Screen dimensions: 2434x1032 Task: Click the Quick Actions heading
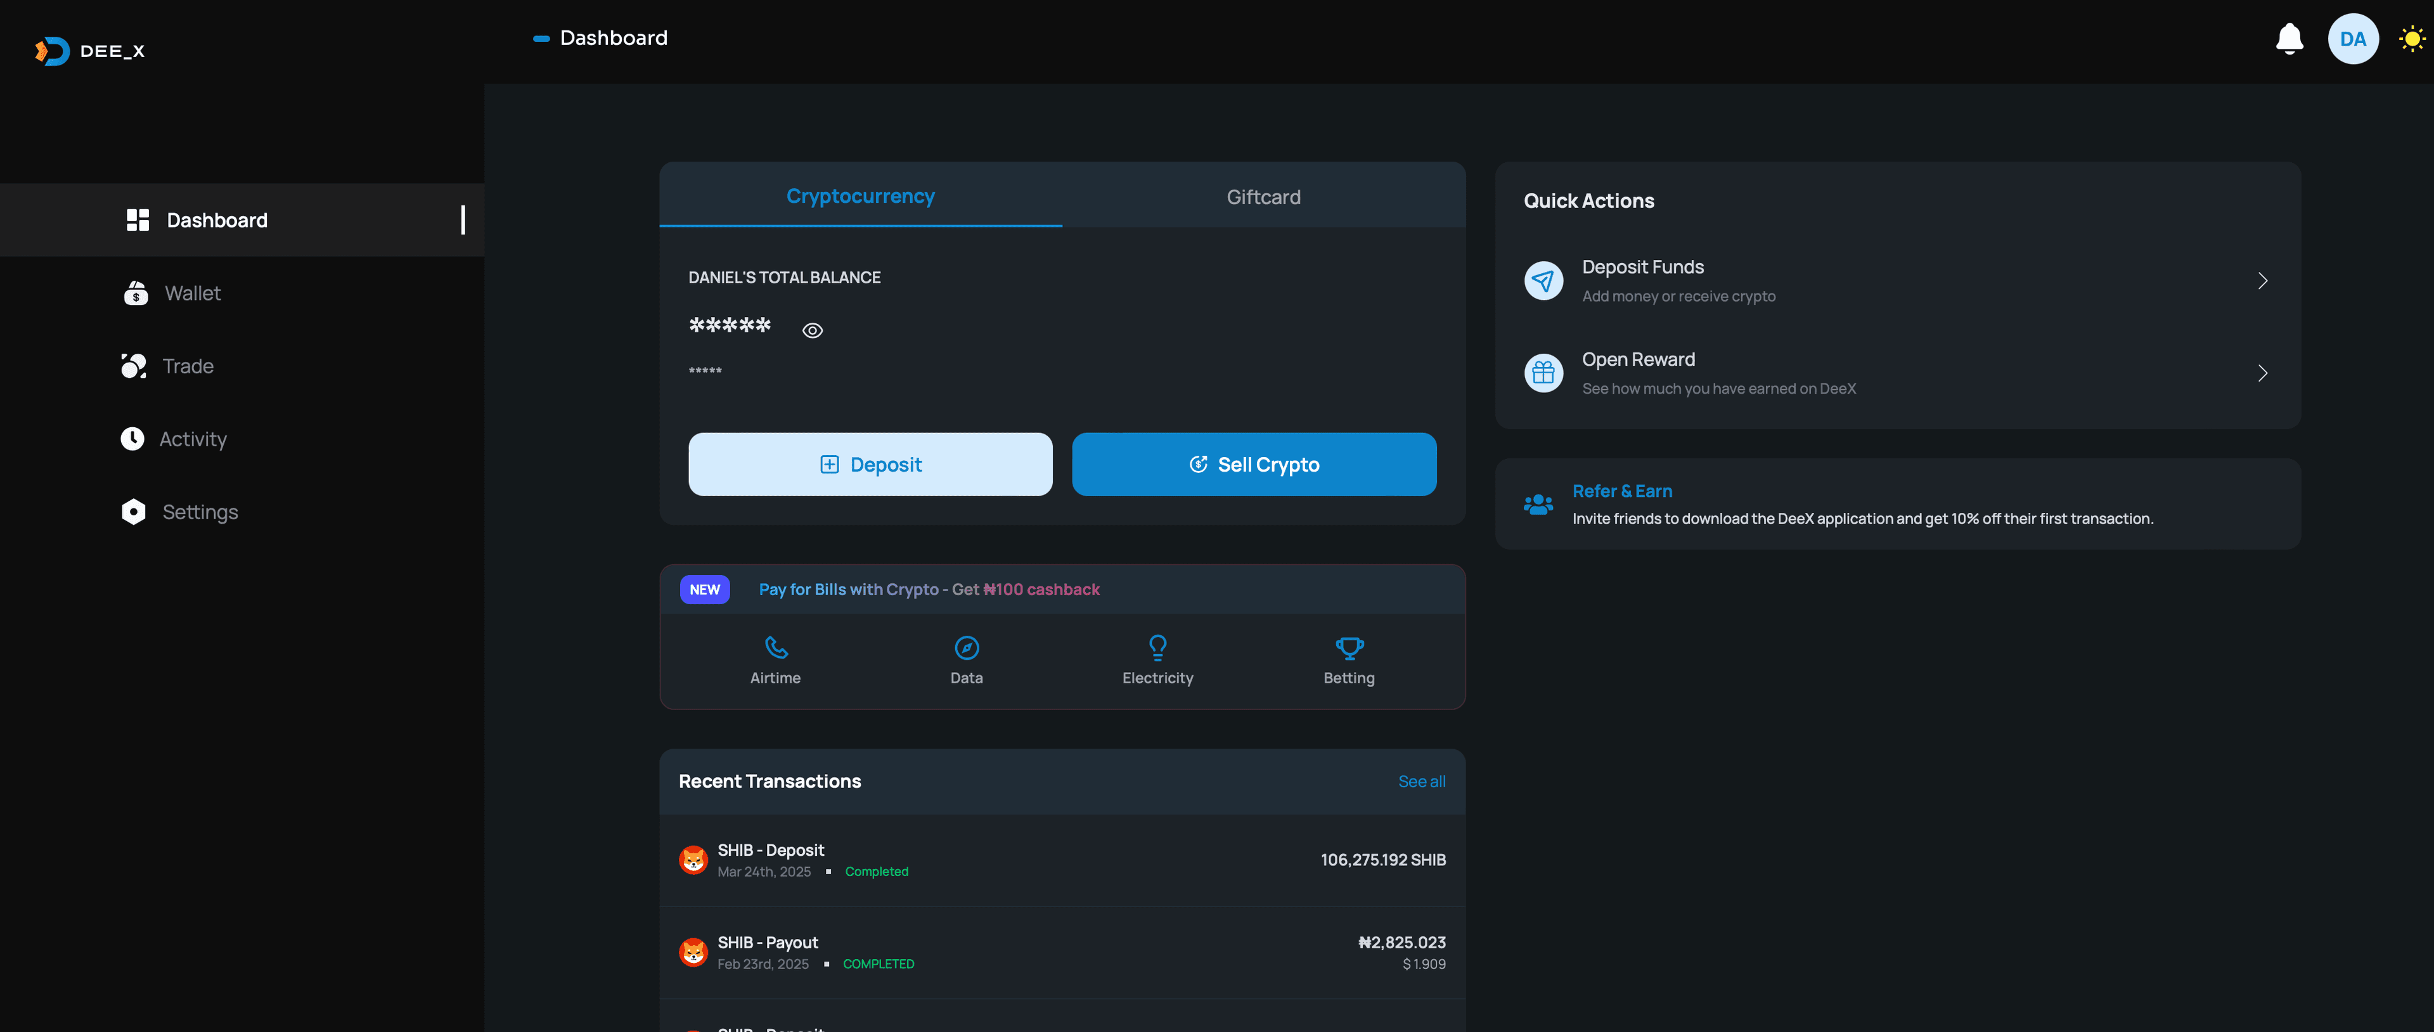tap(1589, 200)
